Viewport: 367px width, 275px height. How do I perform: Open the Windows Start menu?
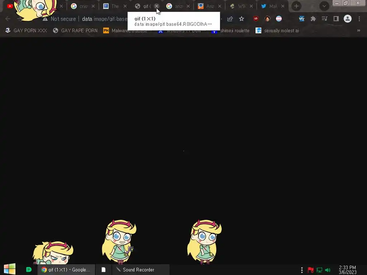click(10, 269)
